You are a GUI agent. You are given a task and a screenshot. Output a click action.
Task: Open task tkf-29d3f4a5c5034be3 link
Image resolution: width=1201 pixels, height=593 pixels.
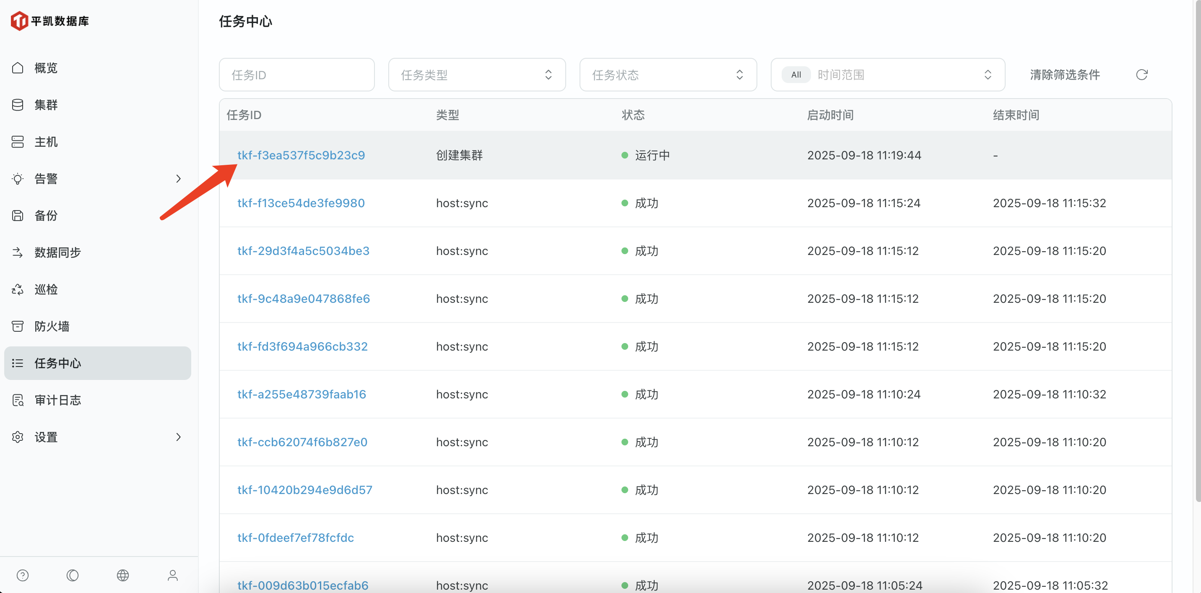(303, 251)
